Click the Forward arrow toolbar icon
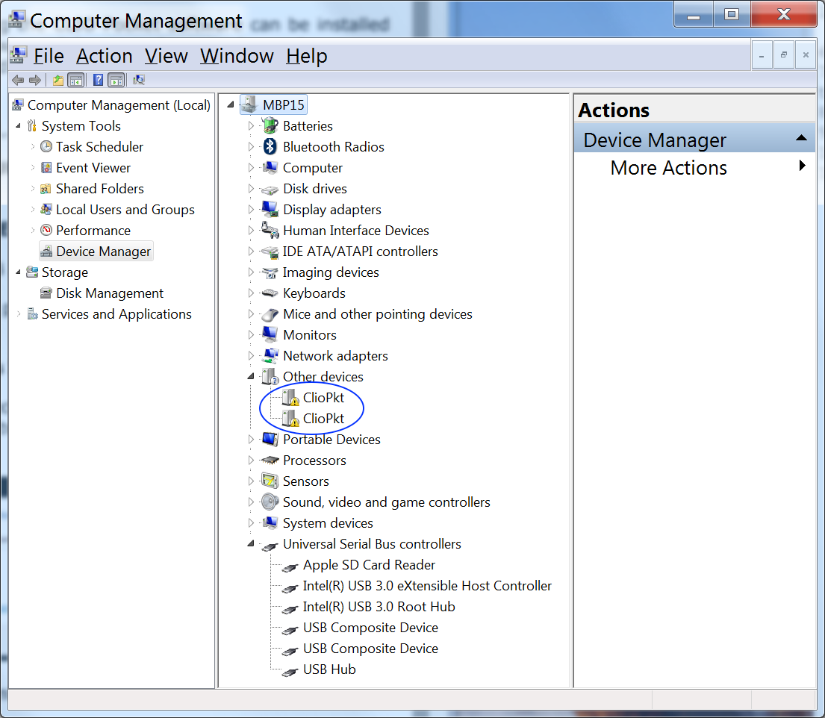The width and height of the screenshot is (825, 718). (x=35, y=80)
